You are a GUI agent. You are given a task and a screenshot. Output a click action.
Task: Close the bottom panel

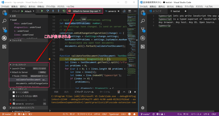coord(135,92)
